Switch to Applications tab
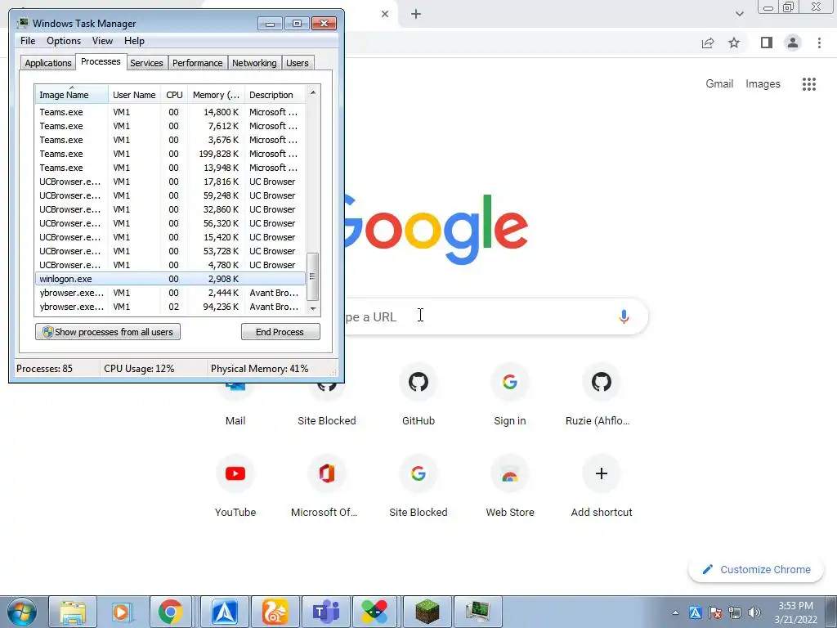The height and width of the screenshot is (628, 837). click(x=48, y=63)
